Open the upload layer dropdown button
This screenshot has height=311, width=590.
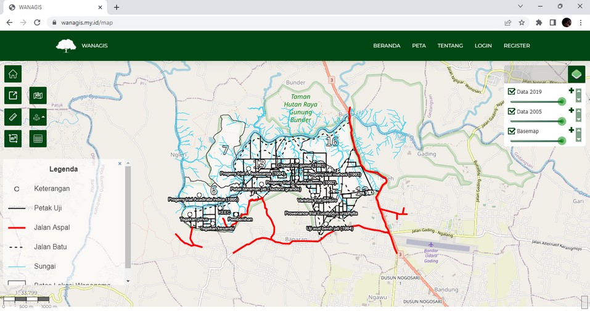coord(38,117)
